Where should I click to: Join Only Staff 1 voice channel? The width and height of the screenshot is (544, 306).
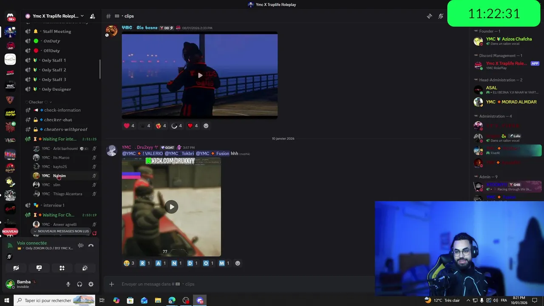point(60,60)
